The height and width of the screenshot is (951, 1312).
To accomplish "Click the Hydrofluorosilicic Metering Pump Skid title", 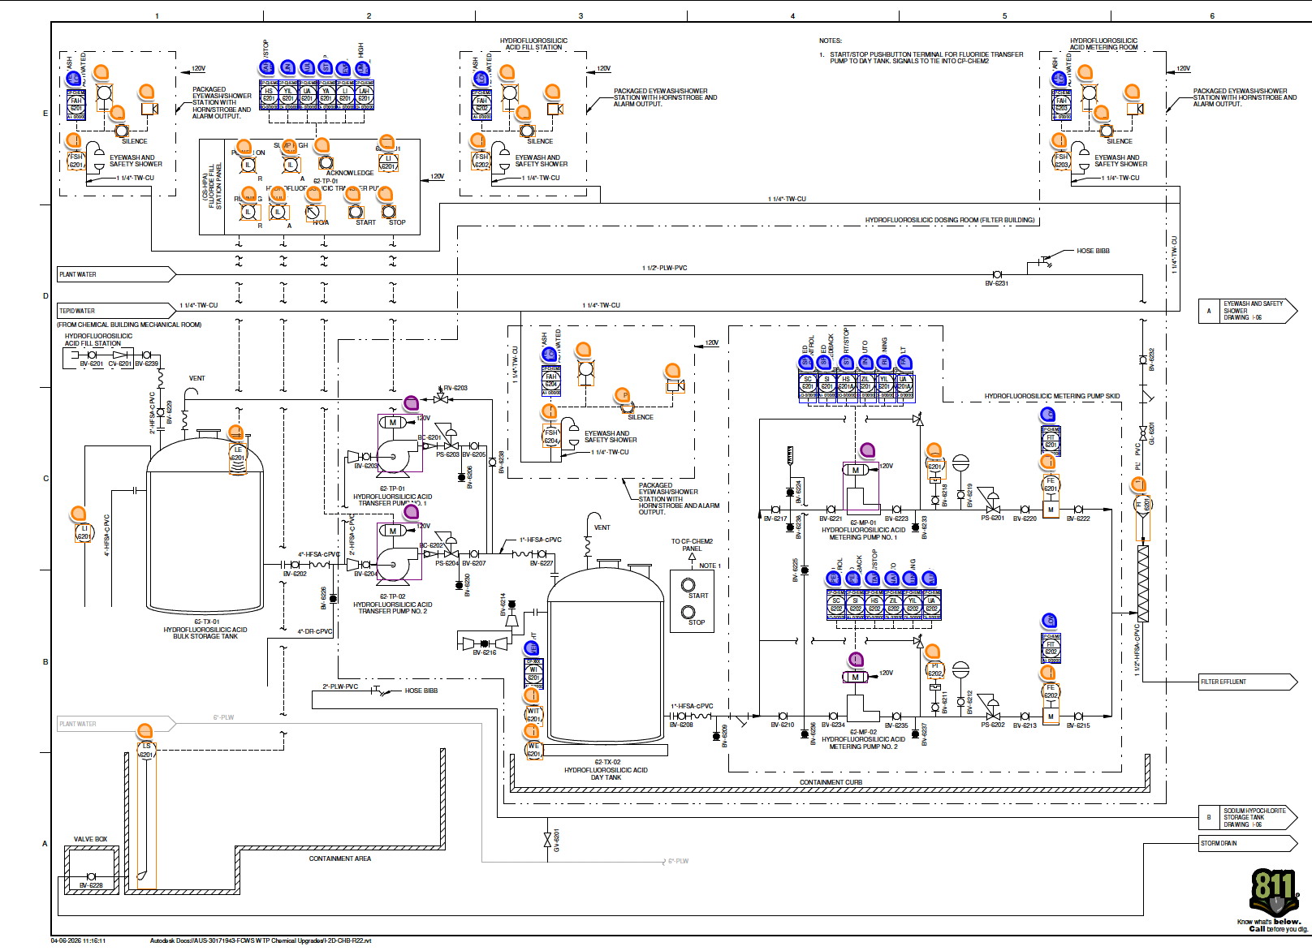I will pyautogui.click(x=1052, y=396).
